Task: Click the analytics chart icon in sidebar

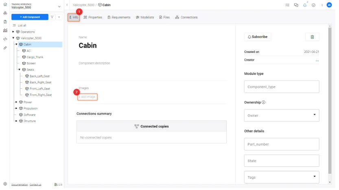Action: pyautogui.click(x=5, y=31)
